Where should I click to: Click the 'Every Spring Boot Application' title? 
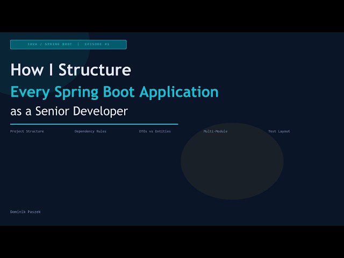pyautogui.click(x=114, y=92)
